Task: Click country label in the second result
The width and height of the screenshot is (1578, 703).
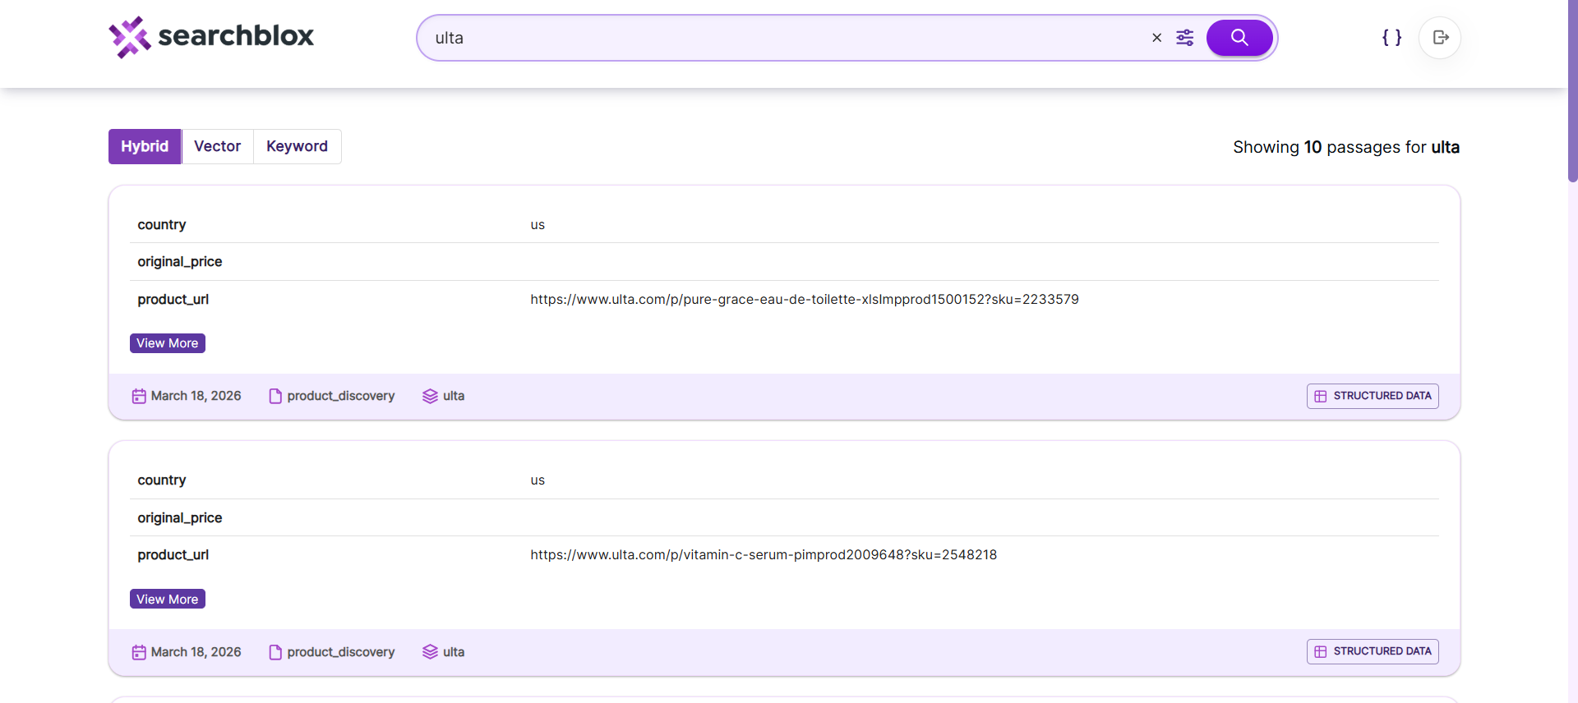Action: [x=162, y=480]
